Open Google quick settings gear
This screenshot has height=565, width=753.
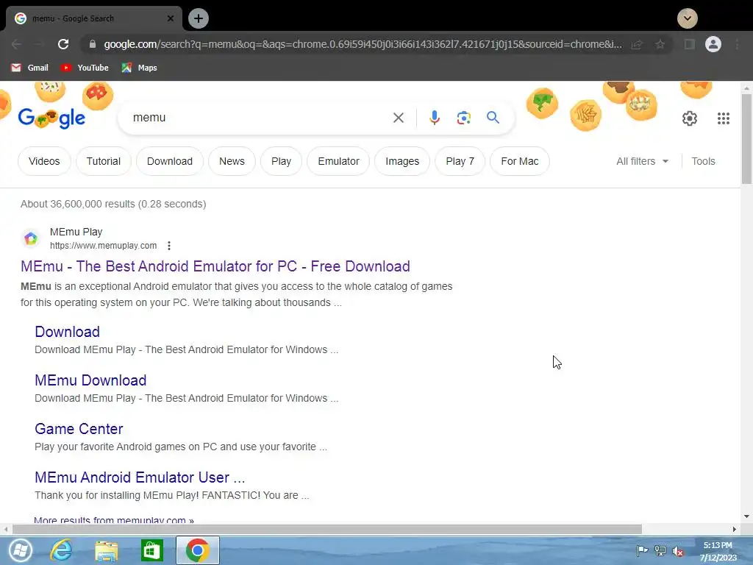(x=690, y=118)
